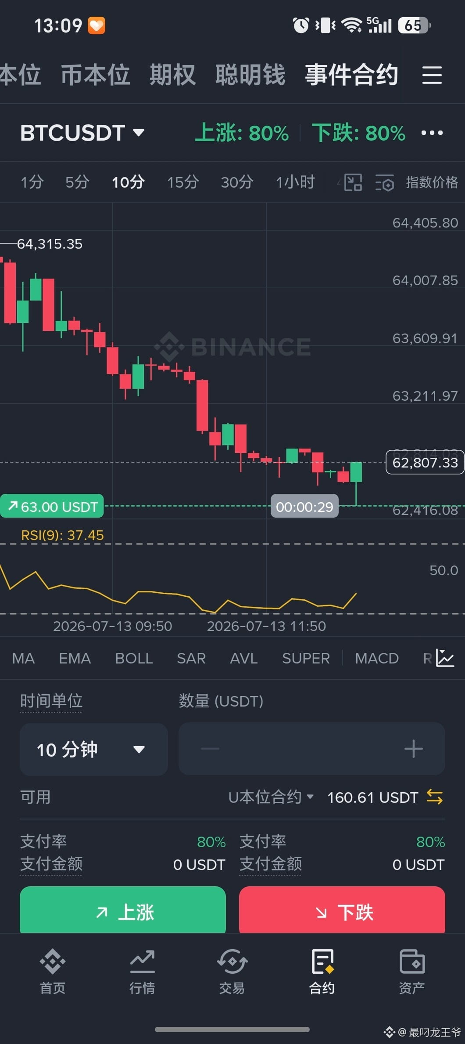The height and width of the screenshot is (1044, 465).
Task: Tap the 下跌: 80% payout text
Action: [x=358, y=133]
